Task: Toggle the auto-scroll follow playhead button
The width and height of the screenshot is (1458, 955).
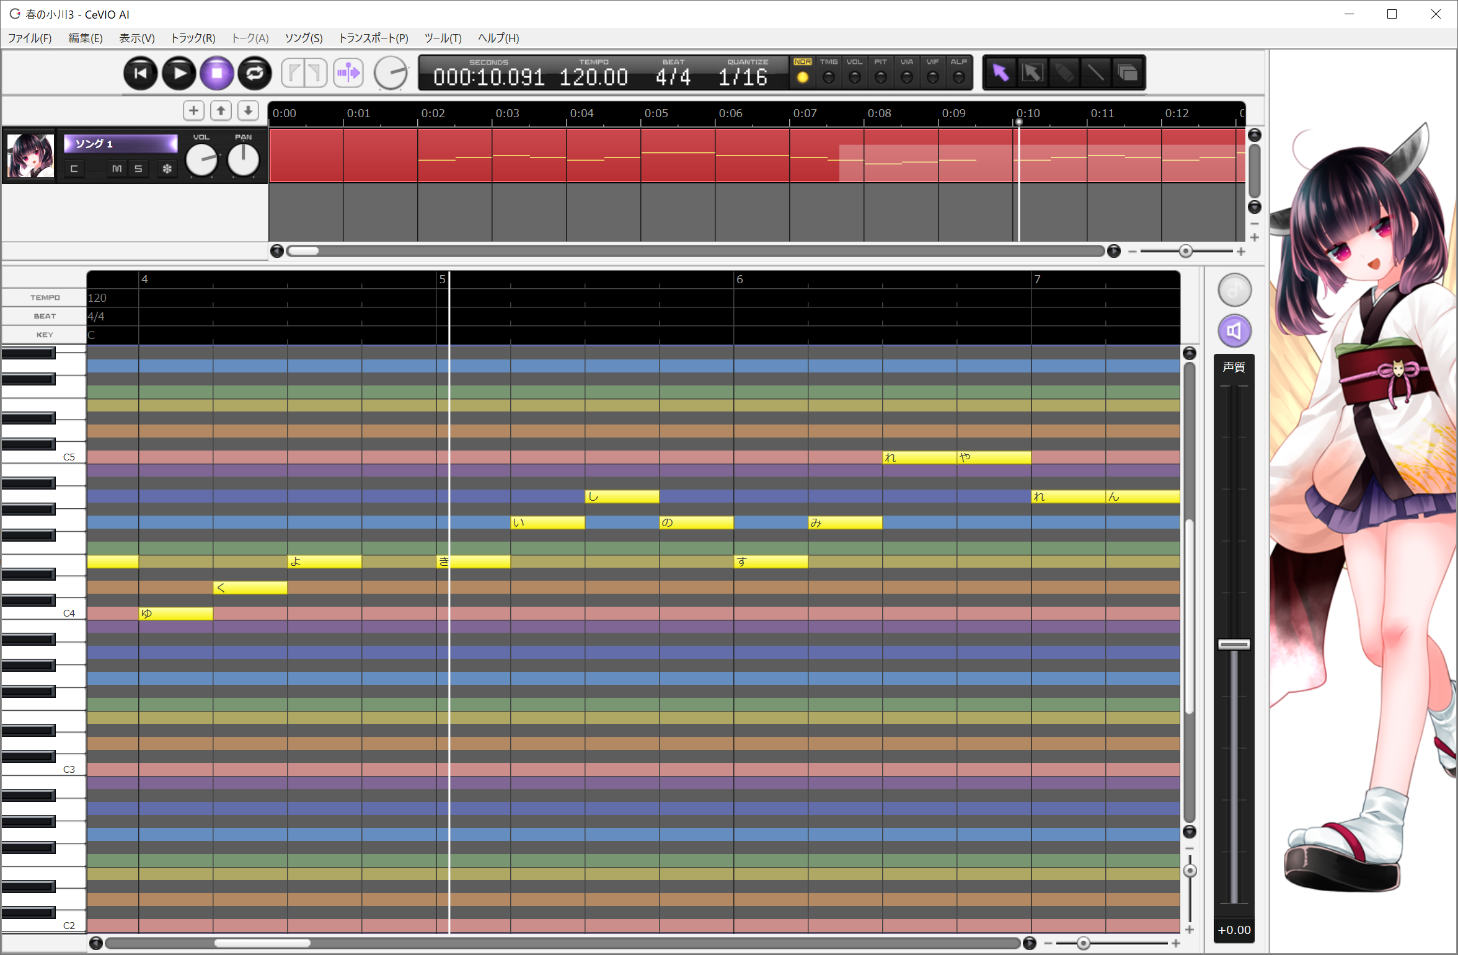Action: point(348,73)
